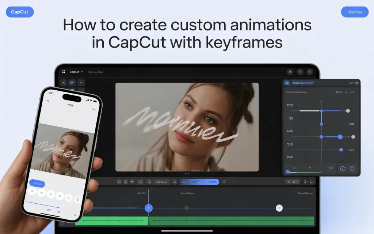Tap the blue slider line on the phone
Screen dimensions: 374x234
(43, 205)
